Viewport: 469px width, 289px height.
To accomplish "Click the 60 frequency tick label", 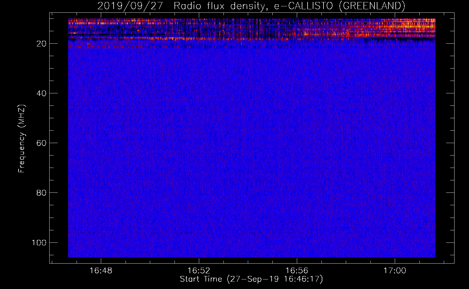I will [x=41, y=143].
